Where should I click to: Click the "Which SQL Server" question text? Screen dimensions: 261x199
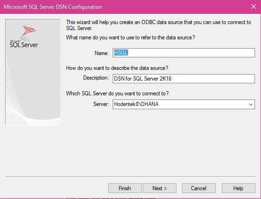(x=117, y=93)
